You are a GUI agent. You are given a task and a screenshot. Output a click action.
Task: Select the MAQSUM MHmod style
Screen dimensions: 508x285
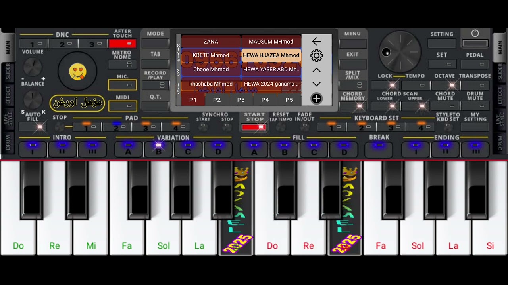271,42
